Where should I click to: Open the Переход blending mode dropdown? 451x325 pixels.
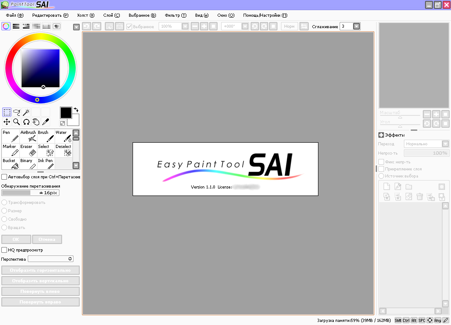(x=445, y=144)
